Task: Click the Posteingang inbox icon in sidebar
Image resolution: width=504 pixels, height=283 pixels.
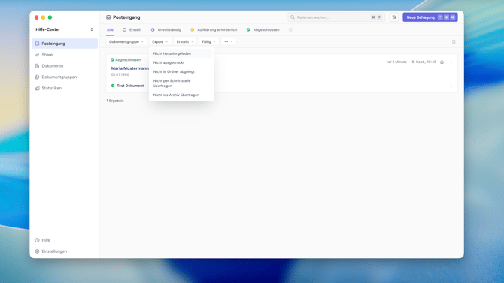Action: click(x=38, y=44)
